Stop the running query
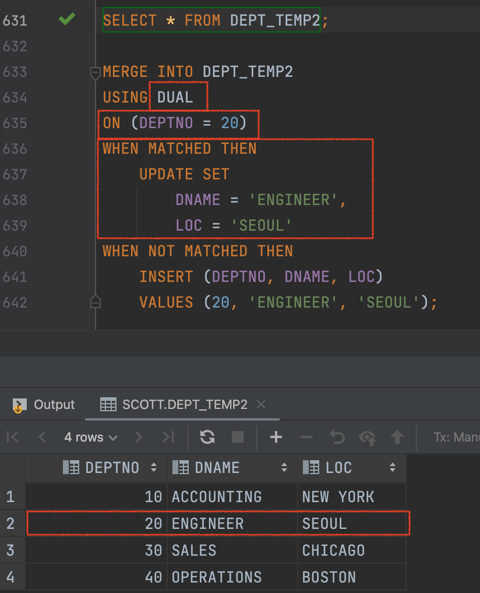This screenshot has width=480, height=593. pyautogui.click(x=238, y=437)
